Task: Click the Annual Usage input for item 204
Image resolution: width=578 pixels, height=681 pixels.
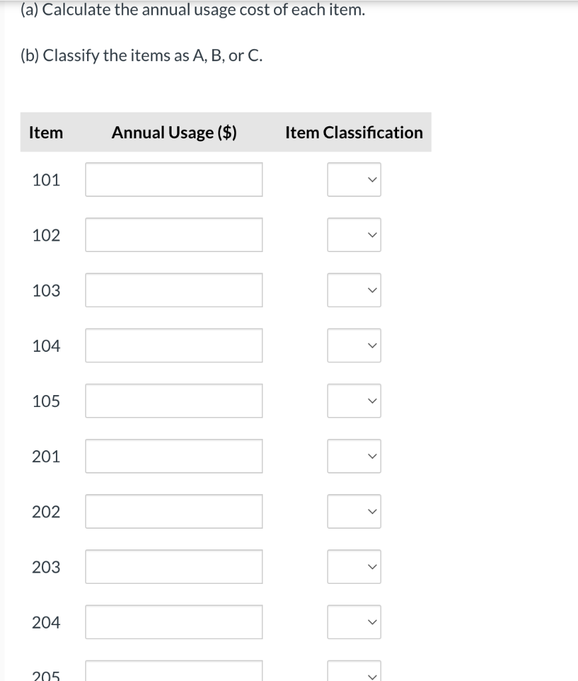Action: tap(174, 622)
